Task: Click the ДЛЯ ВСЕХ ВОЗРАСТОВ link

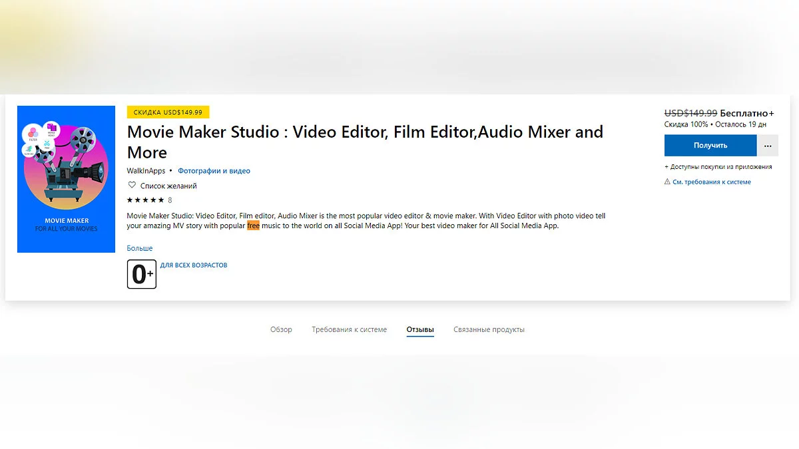Action: (194, 265)
